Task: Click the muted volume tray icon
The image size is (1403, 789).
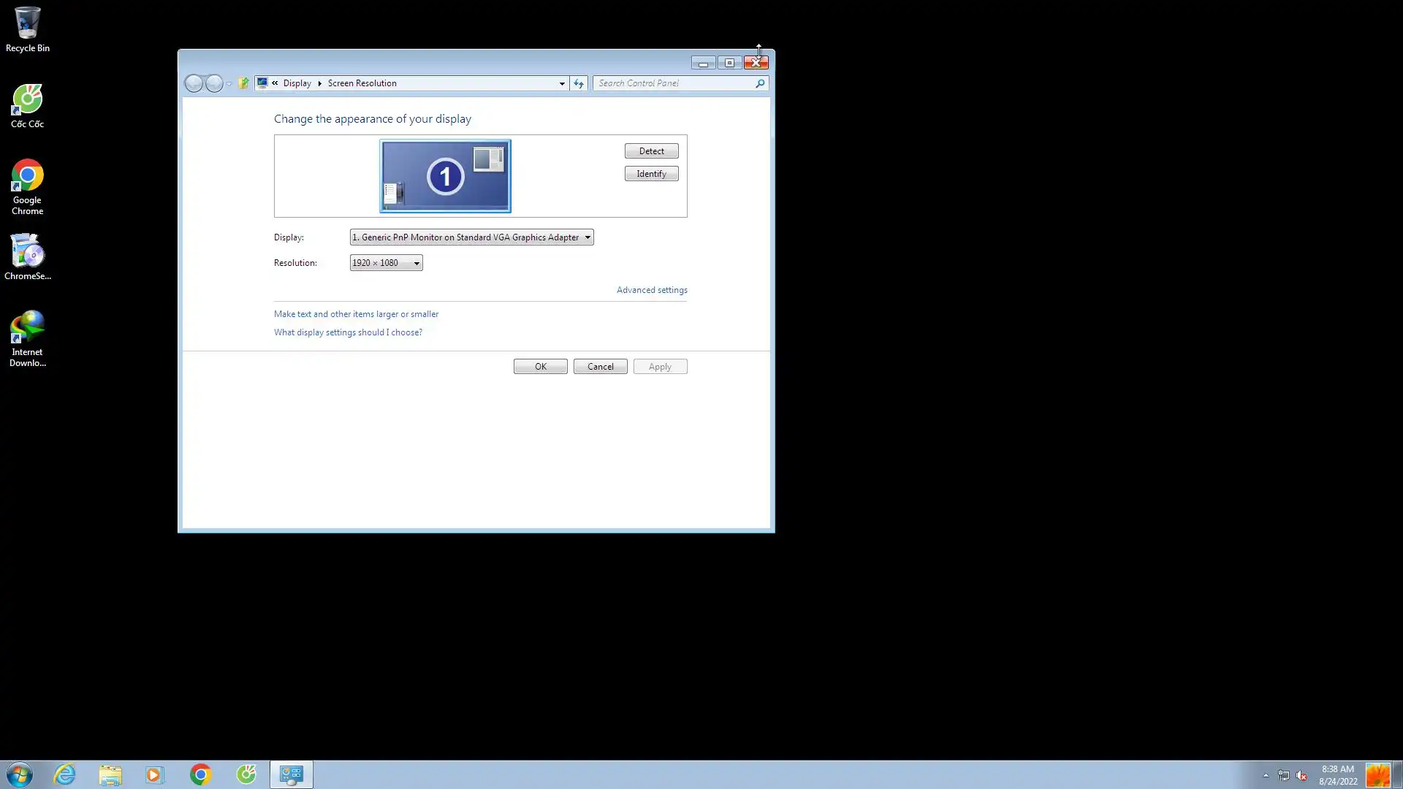Action: coord(1301,775)
